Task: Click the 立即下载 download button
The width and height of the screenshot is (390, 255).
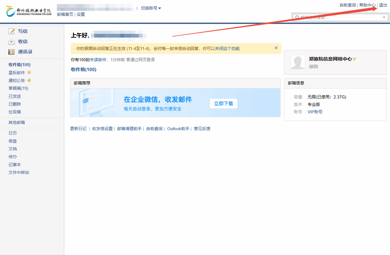Action: [223, 103]
